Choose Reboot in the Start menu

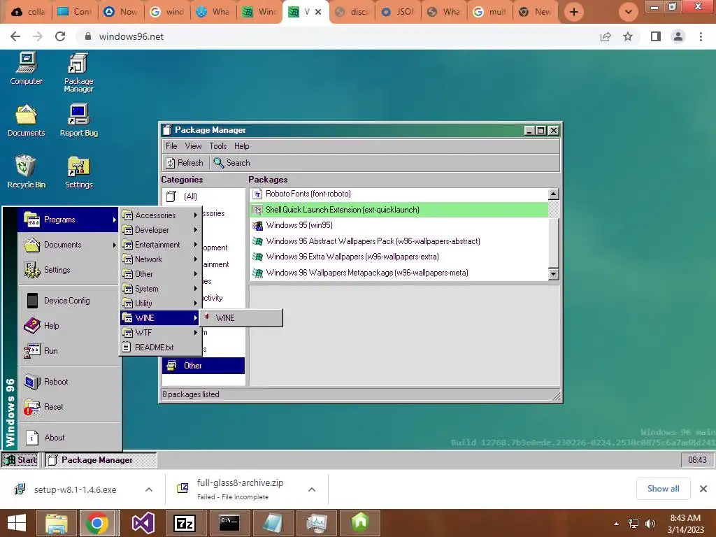68,381
